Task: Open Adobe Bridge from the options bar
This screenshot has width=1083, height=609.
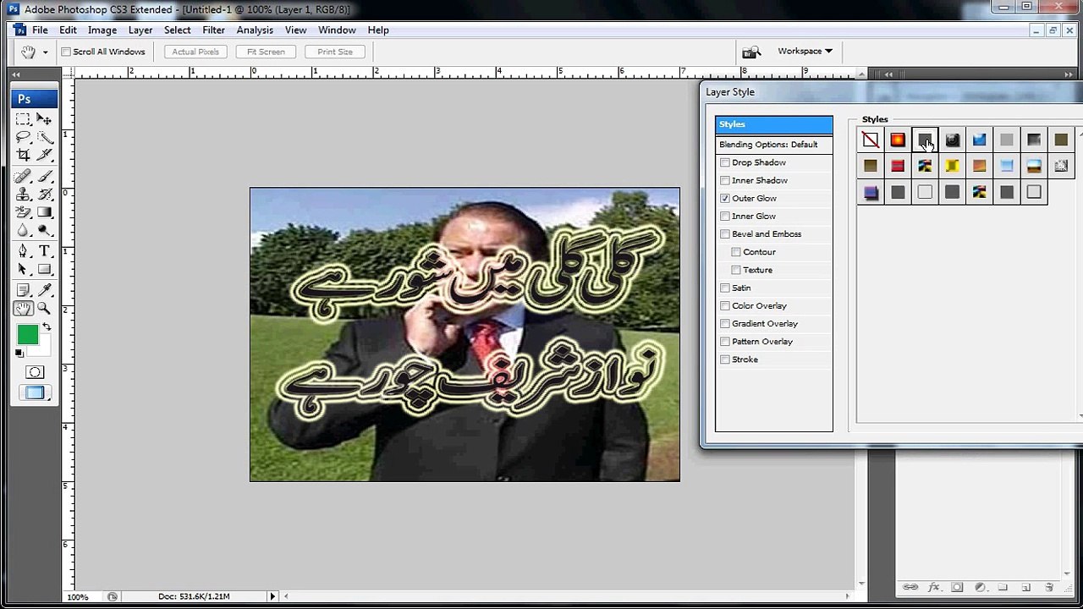Action: click(751, 52)
